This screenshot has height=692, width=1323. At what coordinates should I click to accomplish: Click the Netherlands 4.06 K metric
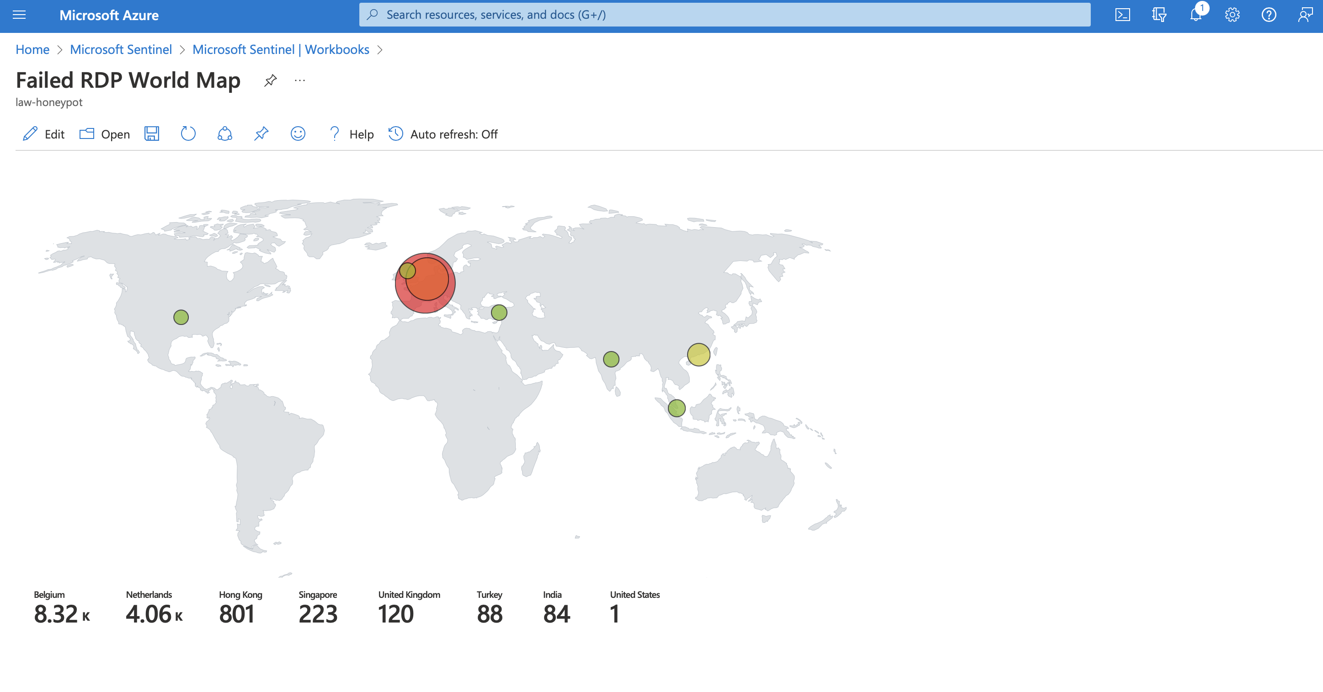tap(155, 608)
